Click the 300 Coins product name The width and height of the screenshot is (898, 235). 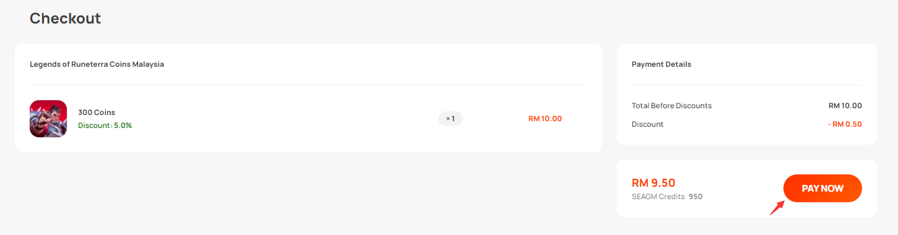(97, 113)
